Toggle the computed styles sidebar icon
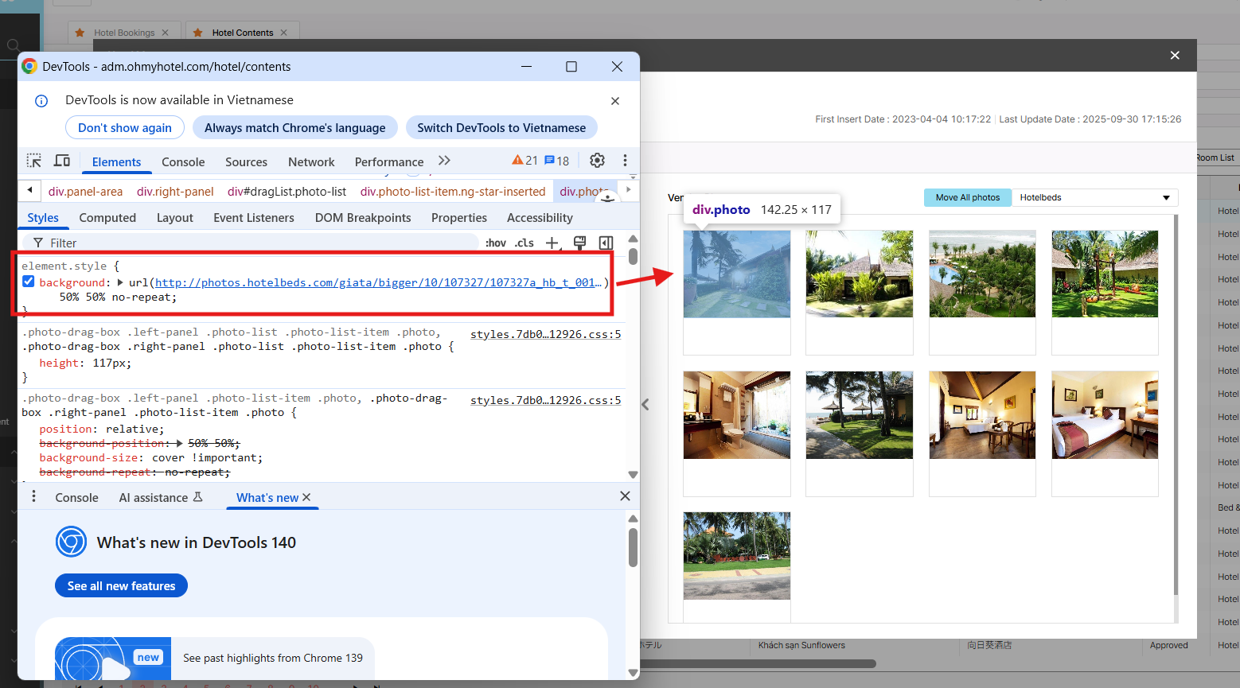The width and height of the screenshot is (1240, 688). pos(606,243)
